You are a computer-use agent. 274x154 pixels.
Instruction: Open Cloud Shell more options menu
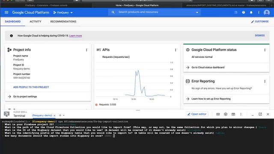[x=241, y=114]
